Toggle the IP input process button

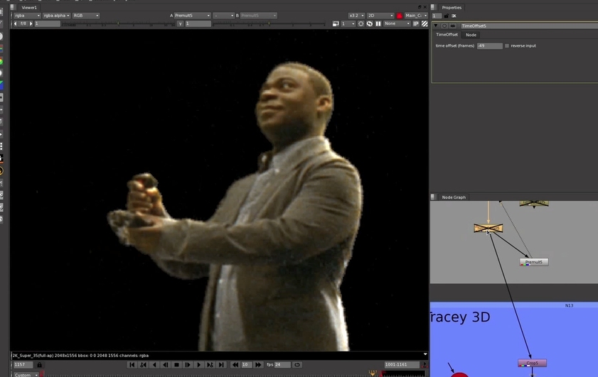pos(416,23)
